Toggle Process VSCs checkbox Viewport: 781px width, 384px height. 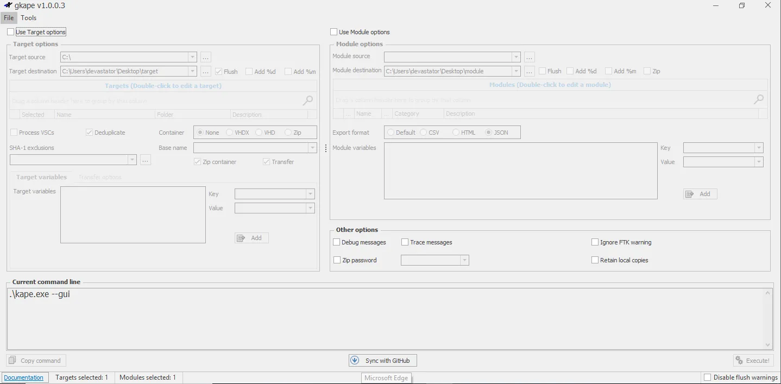pyautogui.click(x=14, y=133)
